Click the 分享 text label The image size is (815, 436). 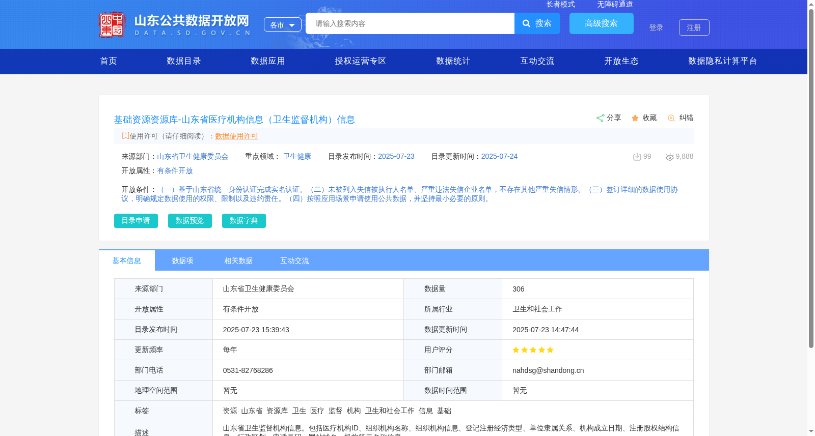pos(614,118)
